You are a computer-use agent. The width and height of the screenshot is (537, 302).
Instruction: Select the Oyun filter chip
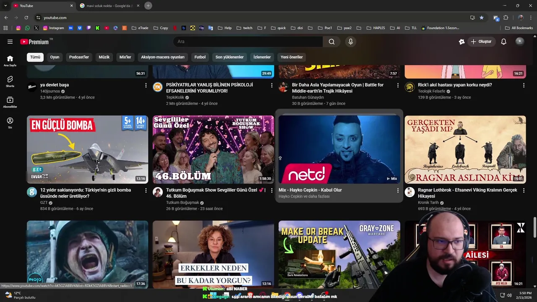tap(55, 57)
